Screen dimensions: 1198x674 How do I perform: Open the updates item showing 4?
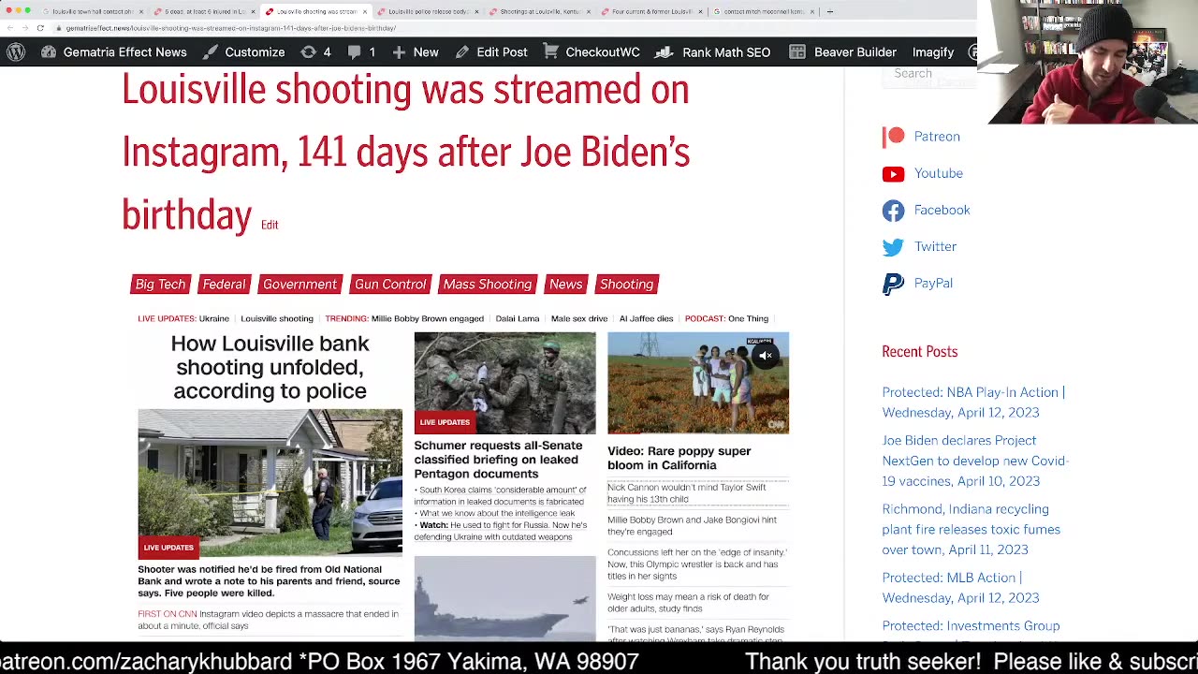315,52
